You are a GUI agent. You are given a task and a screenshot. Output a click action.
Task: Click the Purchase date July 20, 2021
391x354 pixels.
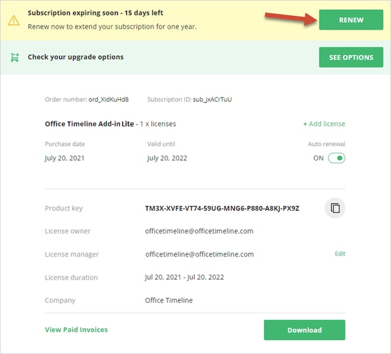[x=65, y=158]
